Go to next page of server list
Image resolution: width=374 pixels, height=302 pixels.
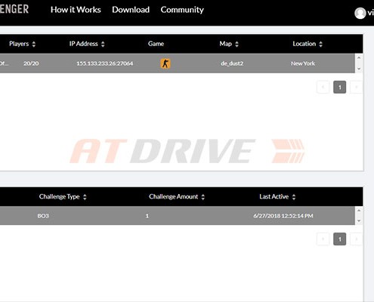tap(357, 87)
